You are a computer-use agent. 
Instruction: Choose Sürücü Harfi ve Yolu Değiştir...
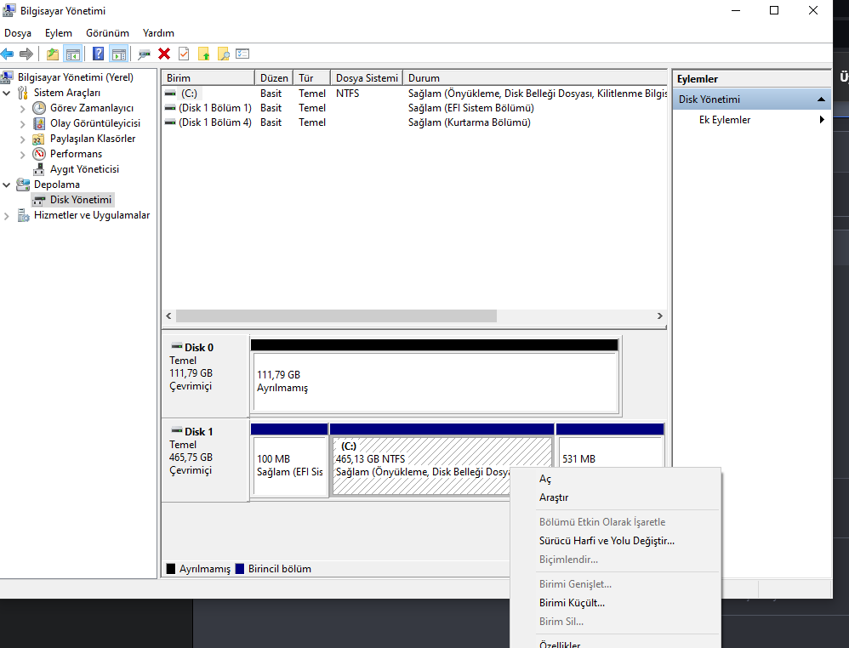point(615,541)
